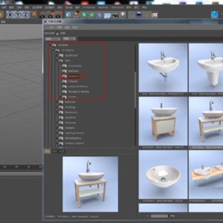223x223 pixels.
Task: Open the Render Settings icon
Action: (59, 15)
